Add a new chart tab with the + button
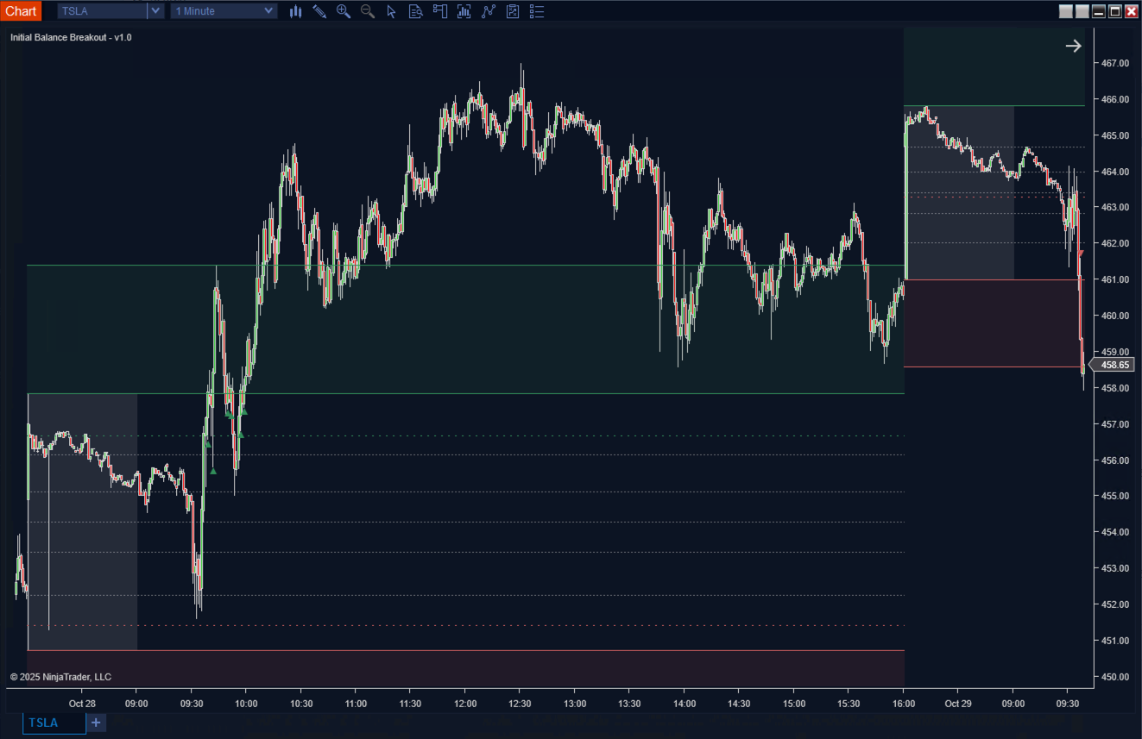Screen dimensions: 1142x739 click(x=95, y=723)
